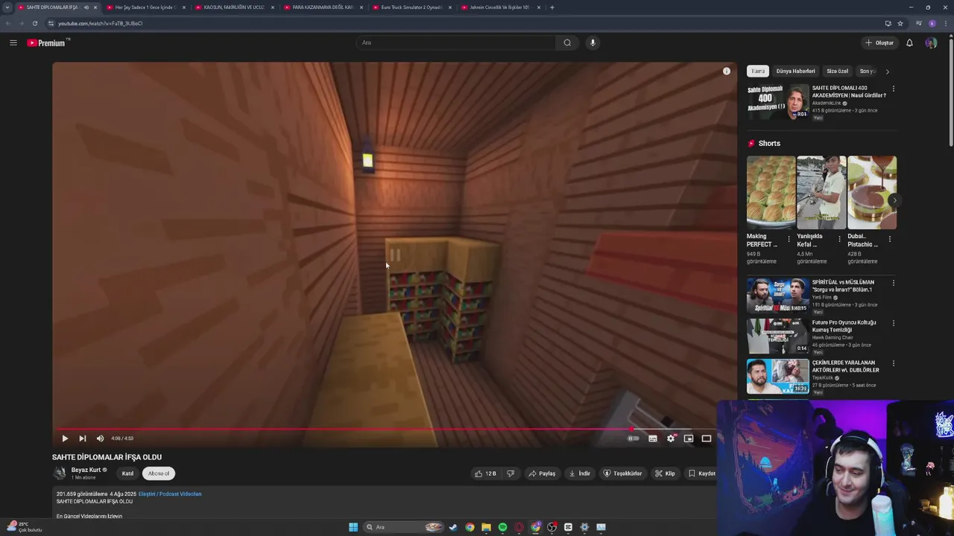This screenshot has width=954, height=536.
Task: Open the Making PERFECT short
Action: tap(771, 192)
